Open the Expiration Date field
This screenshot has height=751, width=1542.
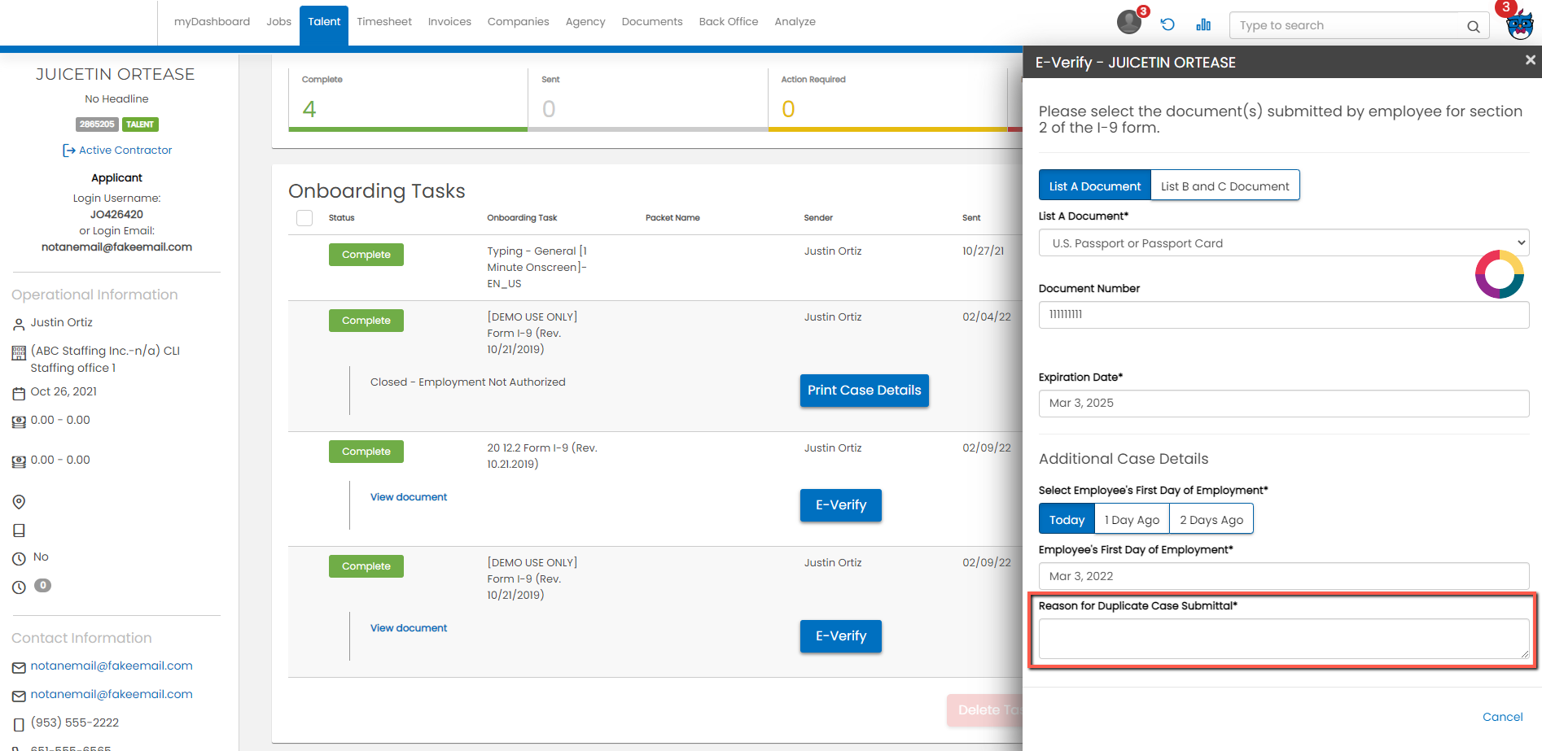[x=1284, y=403]
